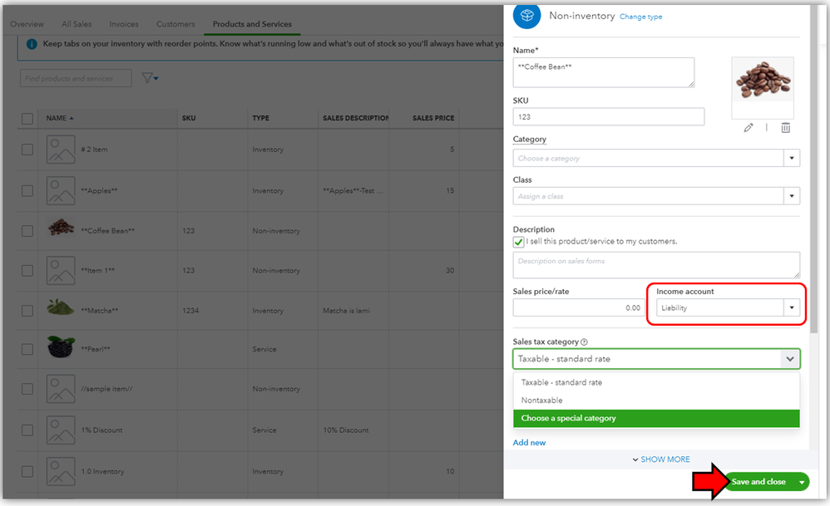Switch to the Invoices tab
The image size is (830, 506).
124,25
